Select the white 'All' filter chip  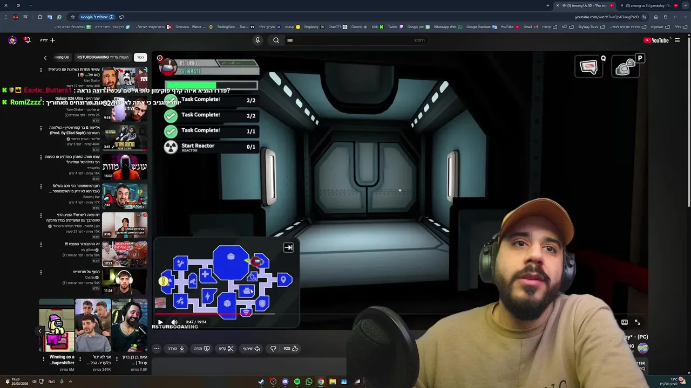pyautogui.click(x=140, y=57)
